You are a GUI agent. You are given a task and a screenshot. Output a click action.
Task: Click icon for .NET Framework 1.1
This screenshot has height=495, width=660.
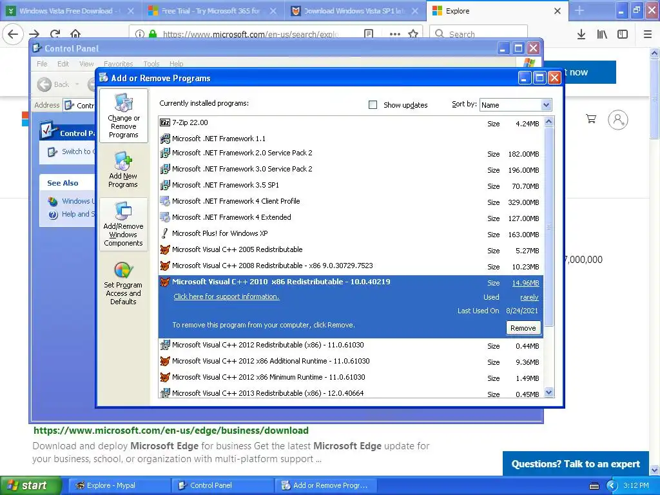pos(165,139)
